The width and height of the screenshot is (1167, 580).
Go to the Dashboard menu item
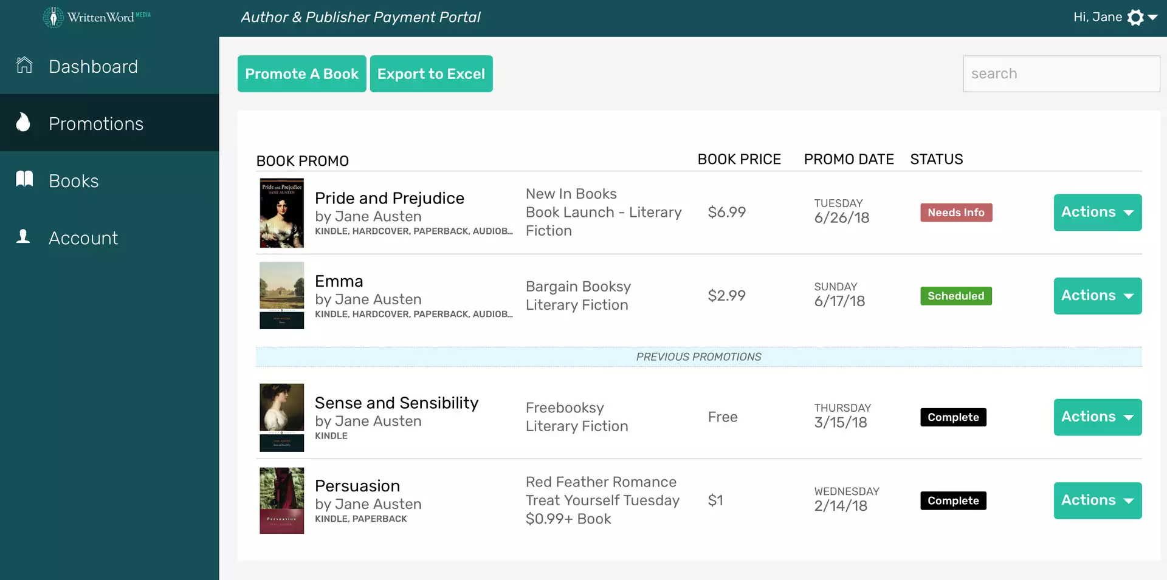point(93,66)
